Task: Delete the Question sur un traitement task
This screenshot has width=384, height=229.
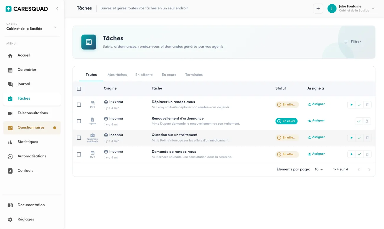Action: [x=367, y=138]
